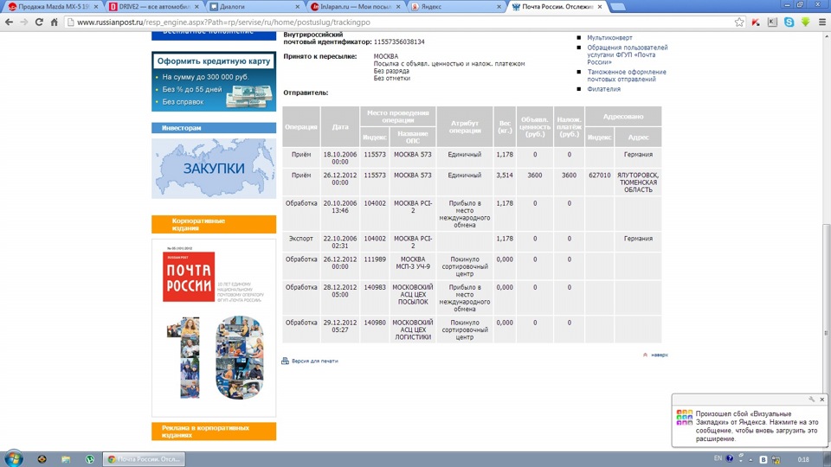Click the wrench icon in Yandex notification
The image size is (831, 467).
811,400
